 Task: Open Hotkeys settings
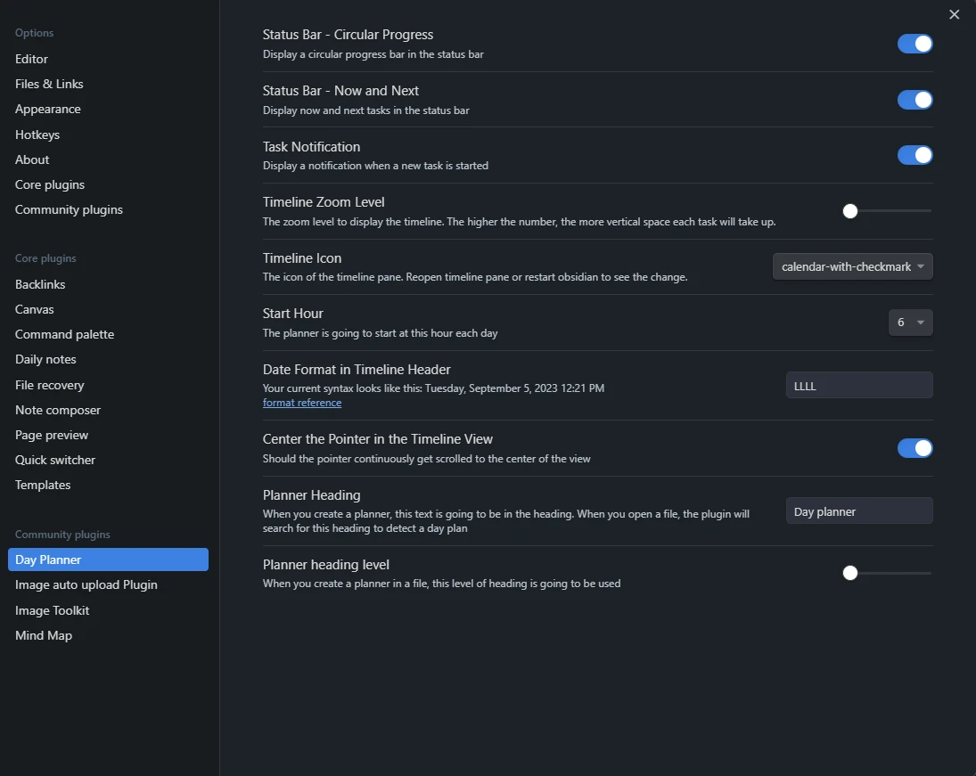click(x=37, y=135)
